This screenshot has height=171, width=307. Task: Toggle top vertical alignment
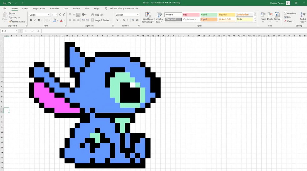coord(70,14)
